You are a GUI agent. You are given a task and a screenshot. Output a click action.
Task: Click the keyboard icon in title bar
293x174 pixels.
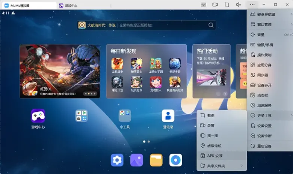coord(204,5)
